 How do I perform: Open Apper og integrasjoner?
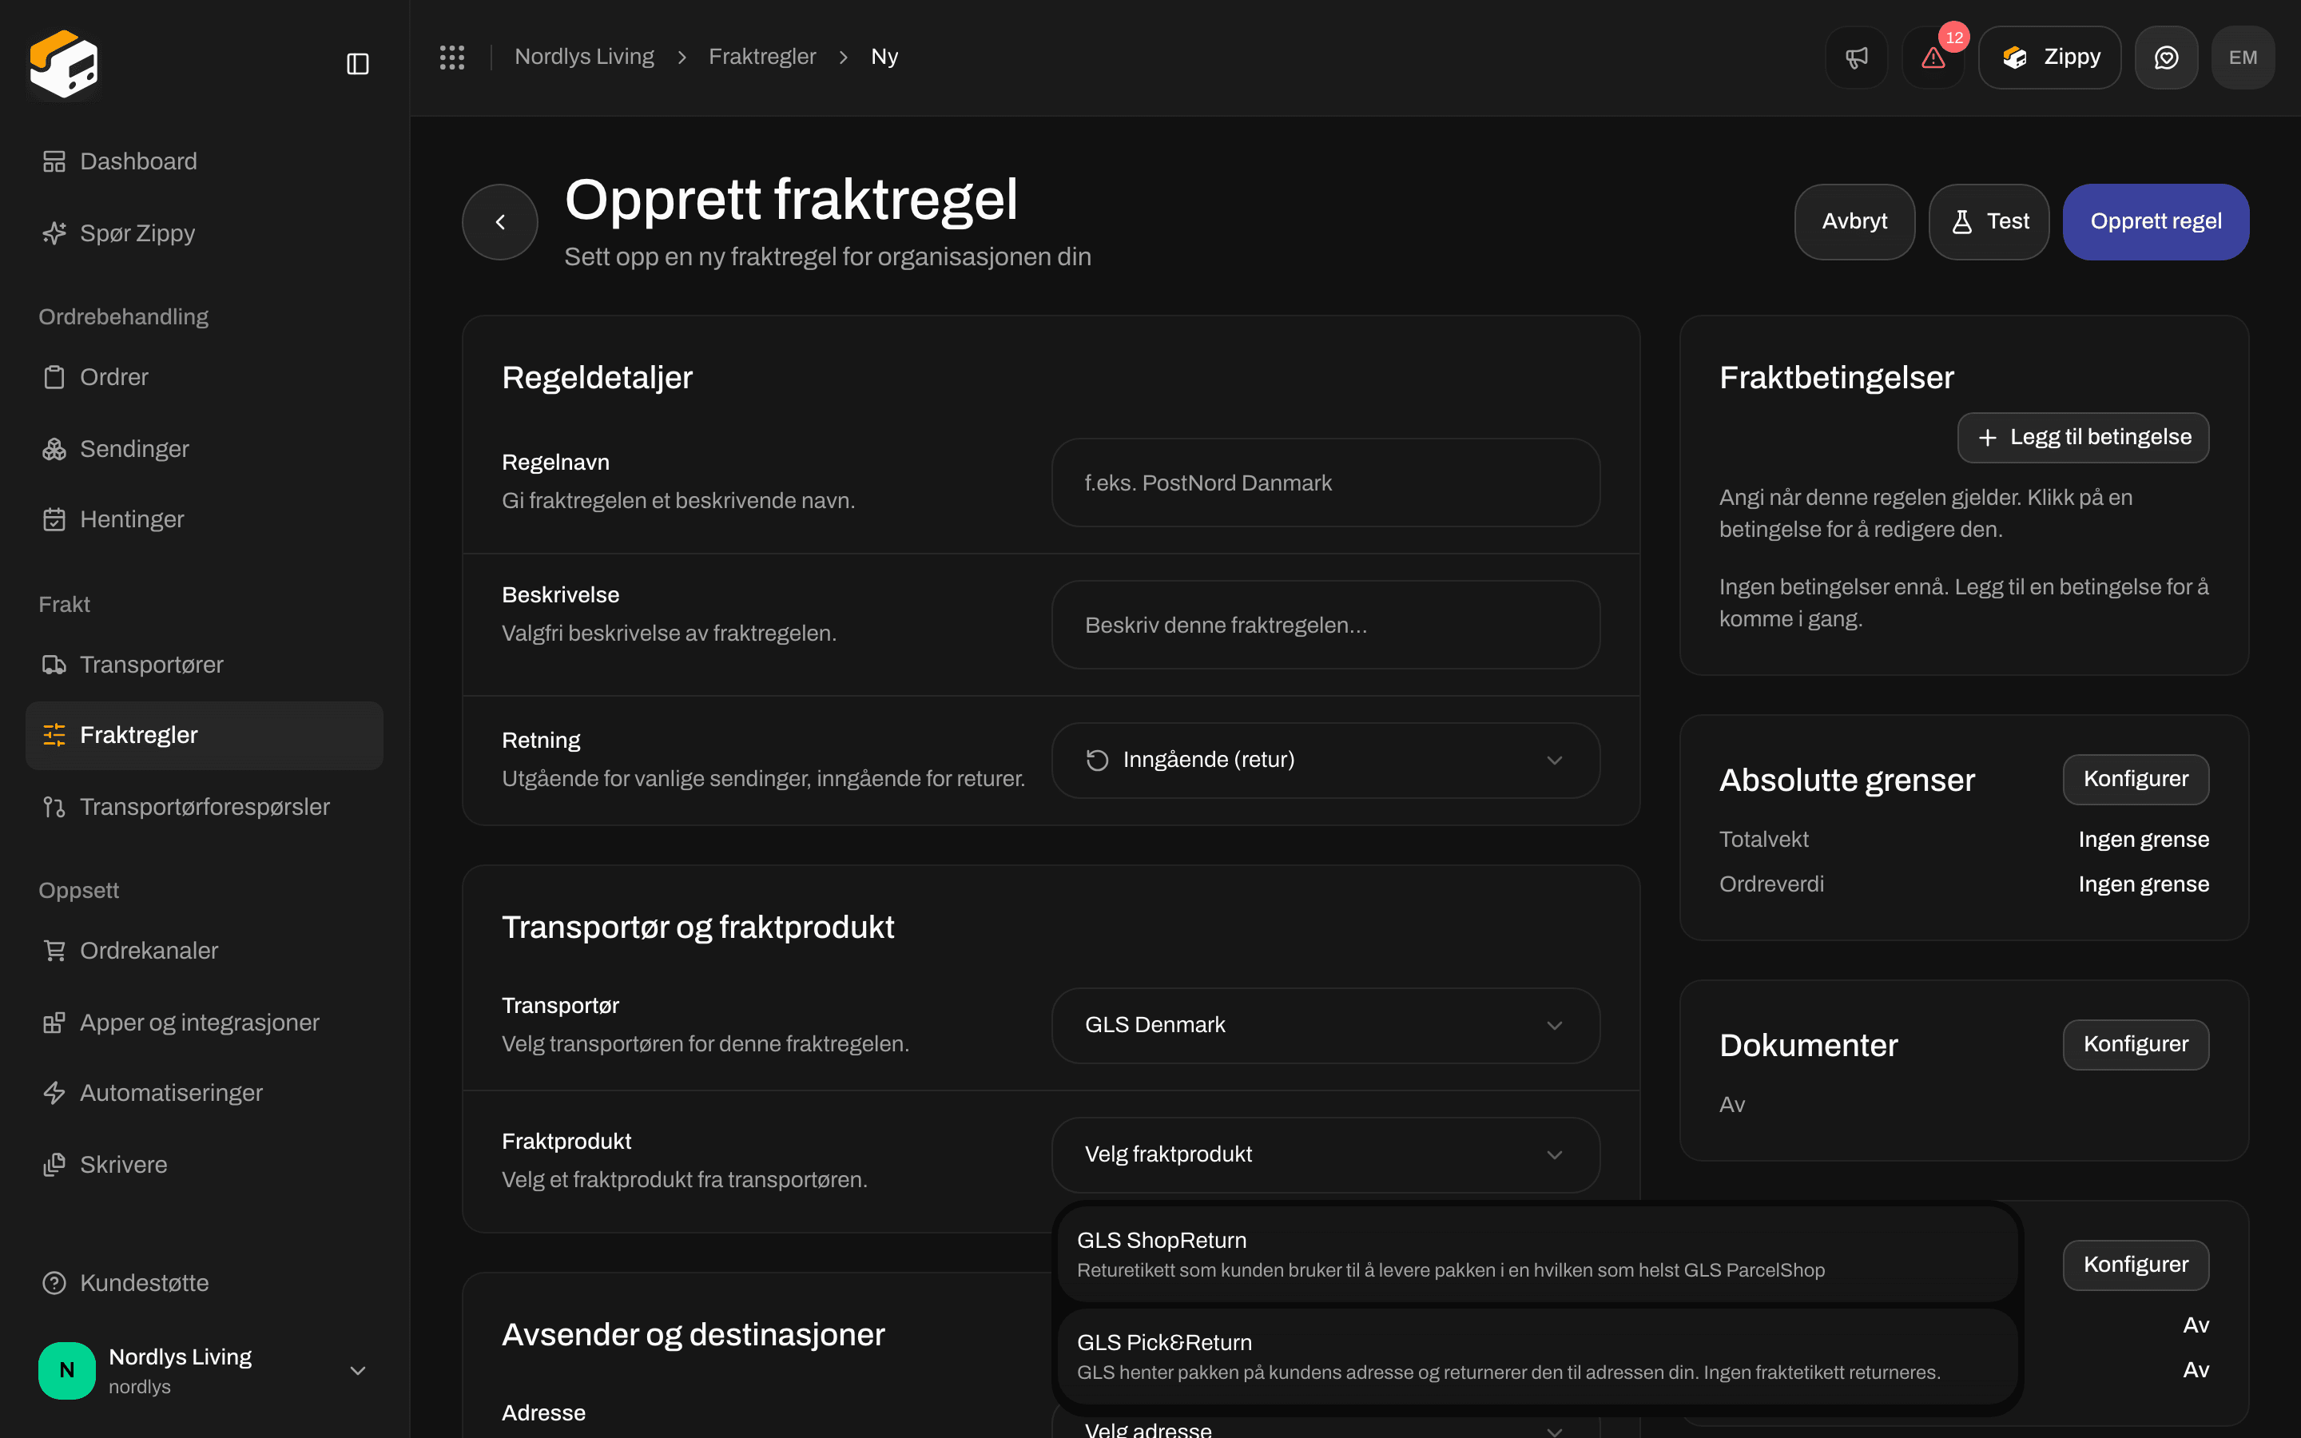coord(205,1023)
